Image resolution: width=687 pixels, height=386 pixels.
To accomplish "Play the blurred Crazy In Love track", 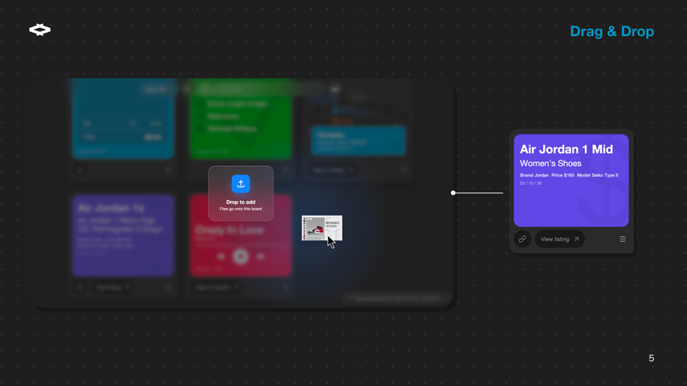I will pos(240,256).
